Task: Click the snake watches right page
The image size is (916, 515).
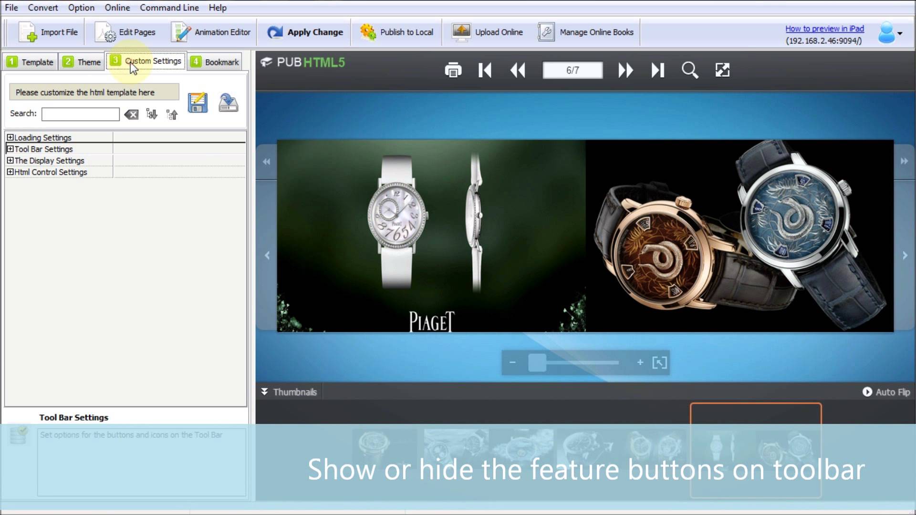Action: pos(739,236)
